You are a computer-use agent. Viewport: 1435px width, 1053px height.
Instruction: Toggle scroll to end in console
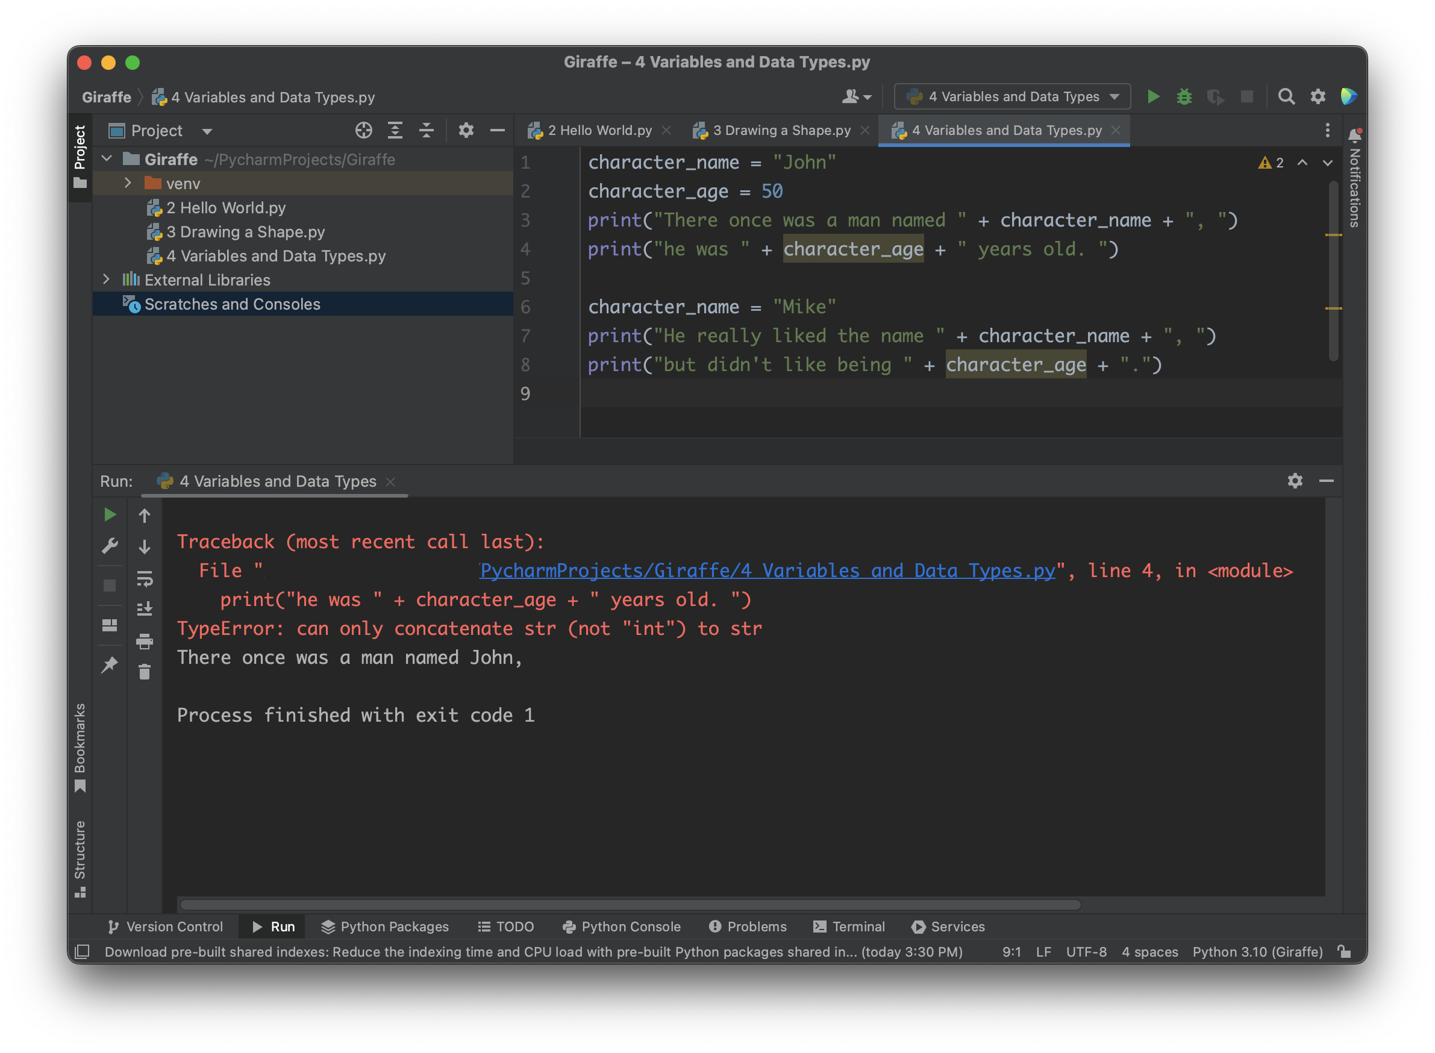click(x=145, y=610)
